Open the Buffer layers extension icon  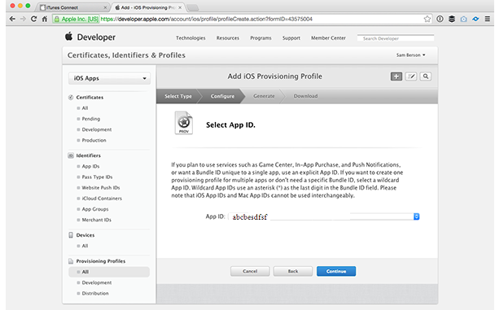(452, 19)
